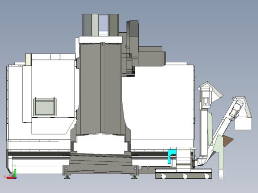Select the brown triangular chute piece
This screenshot has height=193, width=258.
click(x=228, y=141)
